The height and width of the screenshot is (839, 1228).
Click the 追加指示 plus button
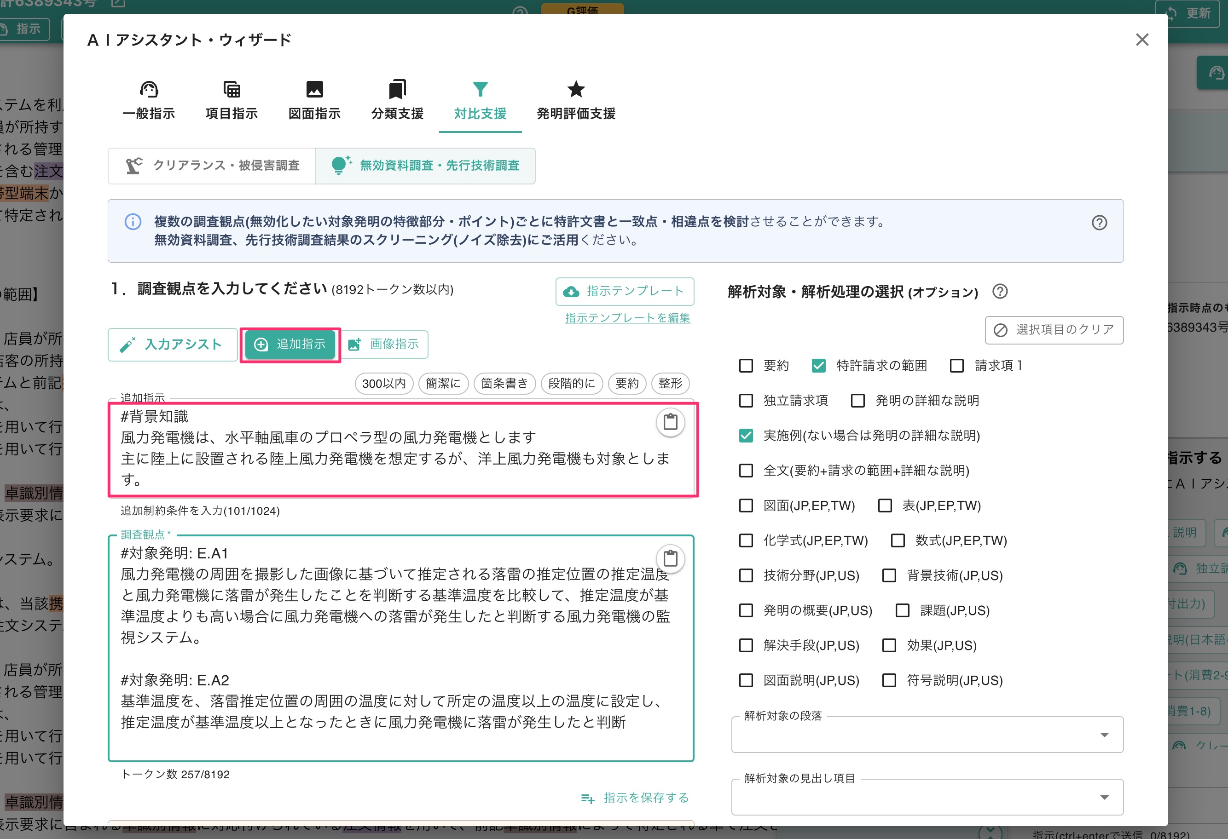click(x=290, y=344)
